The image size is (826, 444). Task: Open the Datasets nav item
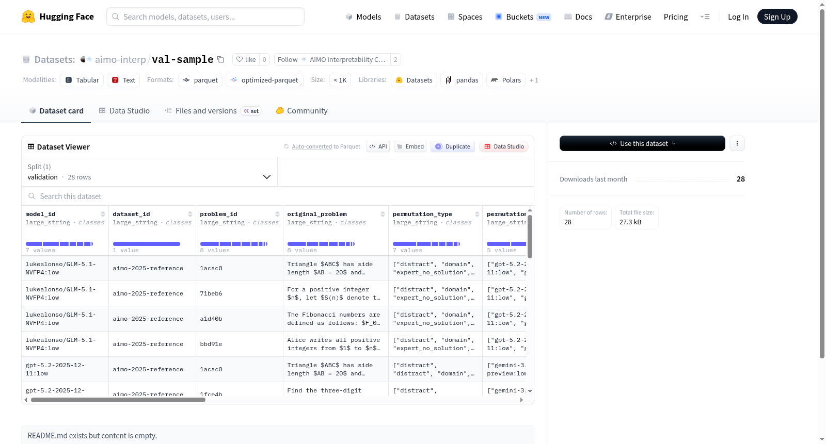(x=415, y=17)
